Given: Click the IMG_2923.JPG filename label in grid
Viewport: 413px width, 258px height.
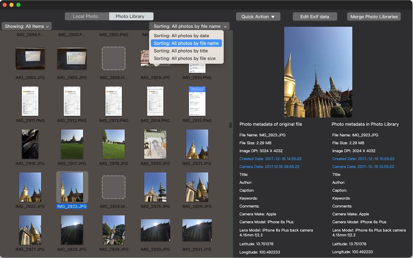Looking at the screenshot, I should 72,206.
